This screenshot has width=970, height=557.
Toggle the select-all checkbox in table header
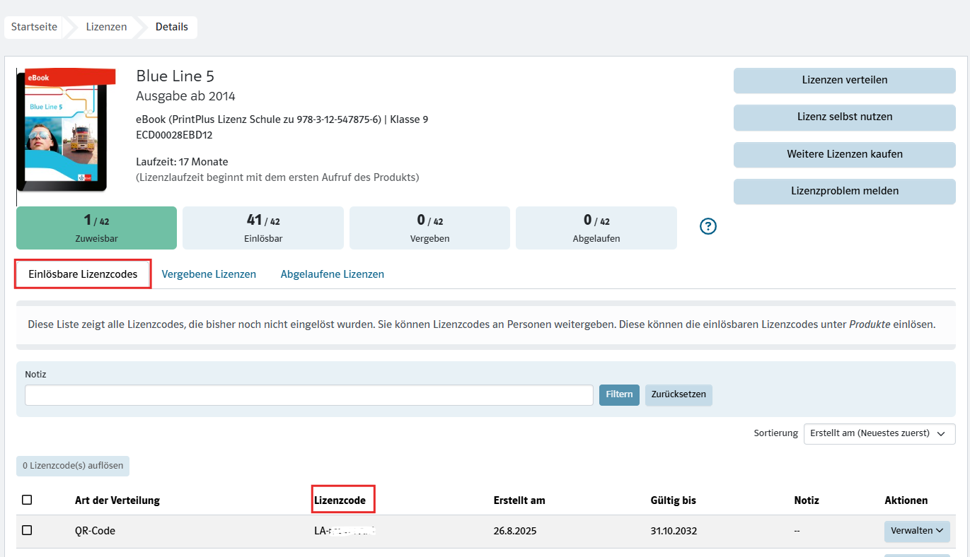pos(27,500)
